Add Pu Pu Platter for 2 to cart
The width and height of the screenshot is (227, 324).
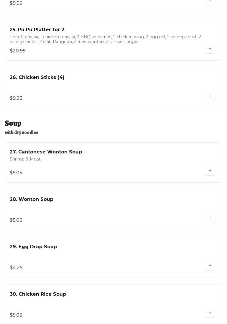(x=210, y=49)
